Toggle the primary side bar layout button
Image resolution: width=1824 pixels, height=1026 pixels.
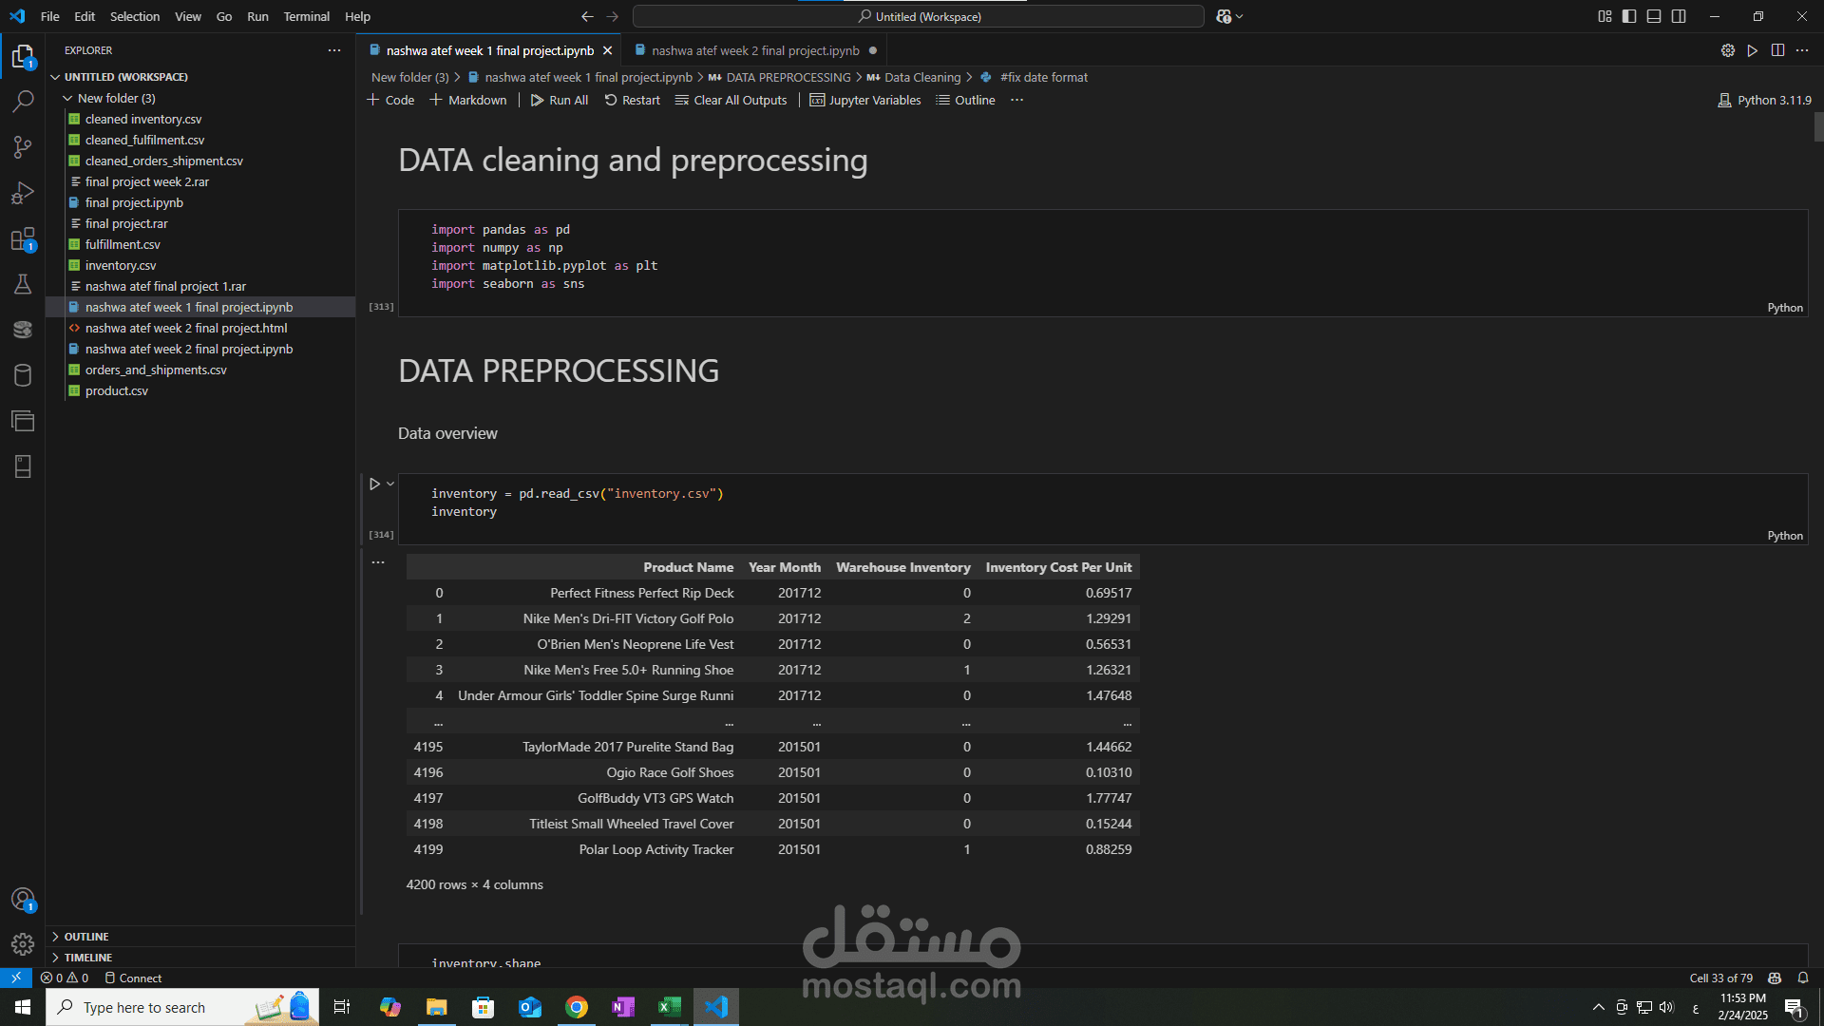click(1629, 16)
